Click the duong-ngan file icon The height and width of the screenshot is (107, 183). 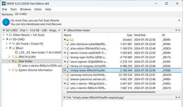coord(68,57)
